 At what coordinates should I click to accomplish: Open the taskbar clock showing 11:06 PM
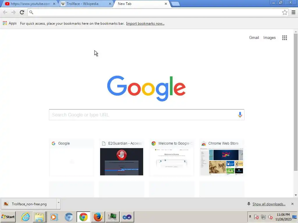tap(283, 217)
